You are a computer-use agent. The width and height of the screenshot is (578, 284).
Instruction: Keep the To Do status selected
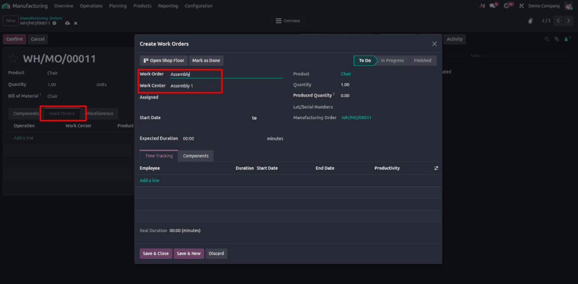366,60
